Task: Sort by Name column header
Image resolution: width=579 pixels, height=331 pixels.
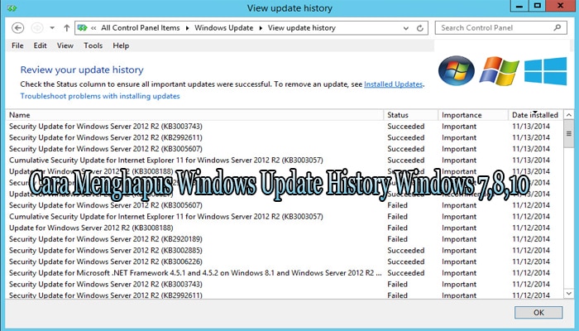Action: point(194,115)
